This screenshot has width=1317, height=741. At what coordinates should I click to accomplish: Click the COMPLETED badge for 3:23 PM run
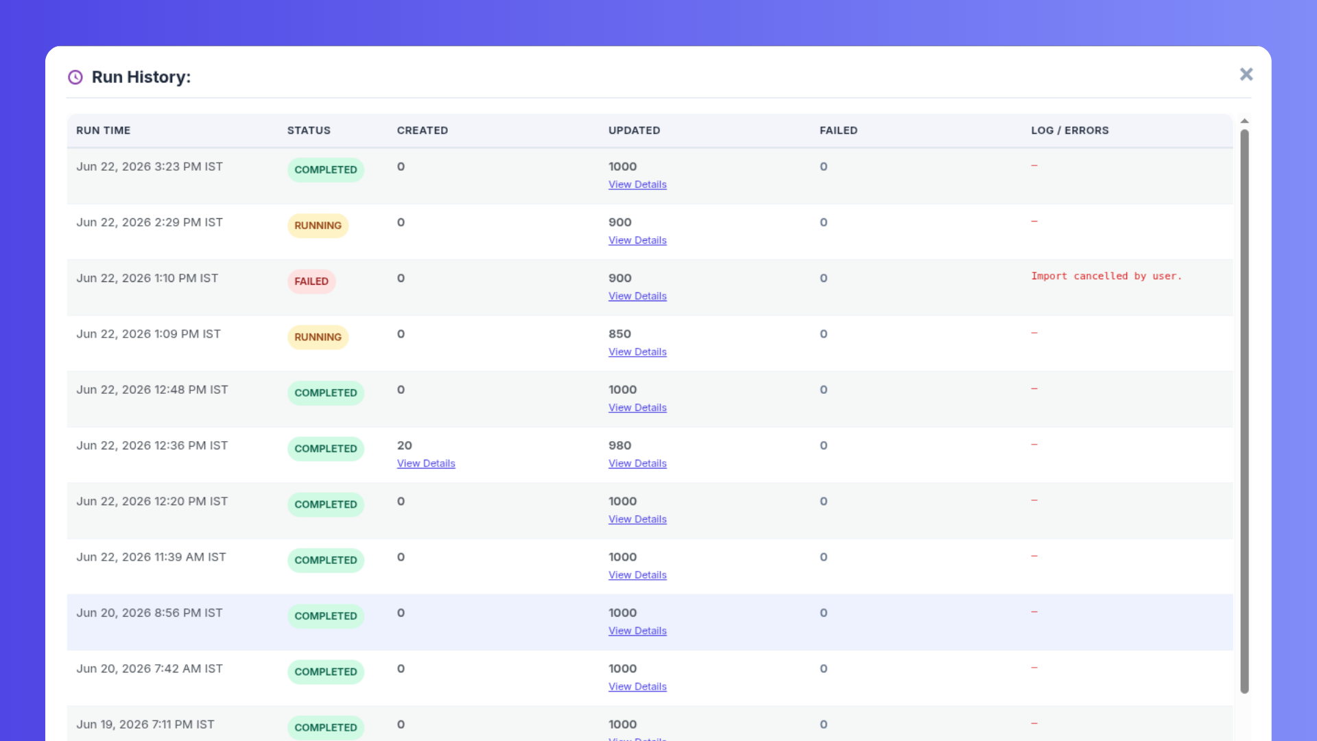tap(326, 169)
